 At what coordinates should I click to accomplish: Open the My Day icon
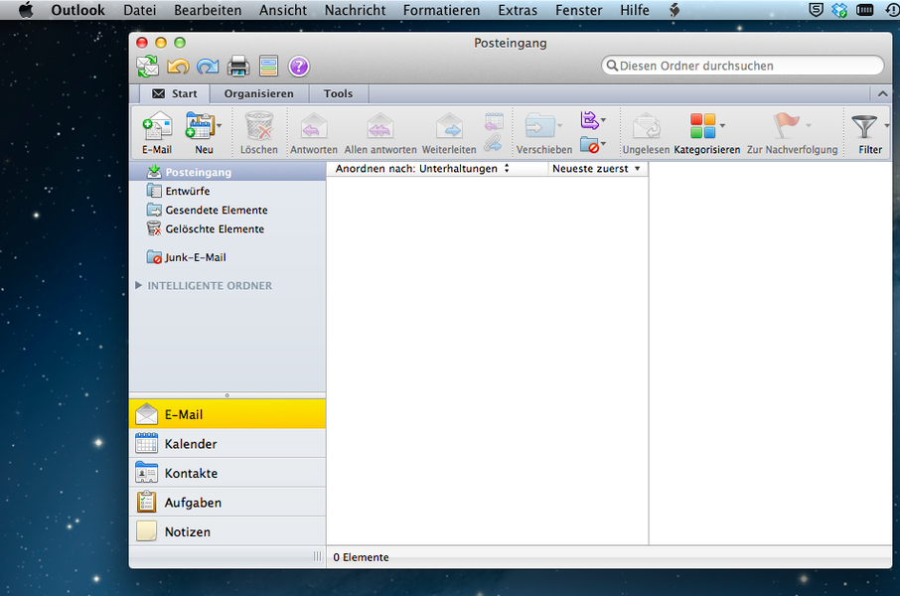pos(268,67)
